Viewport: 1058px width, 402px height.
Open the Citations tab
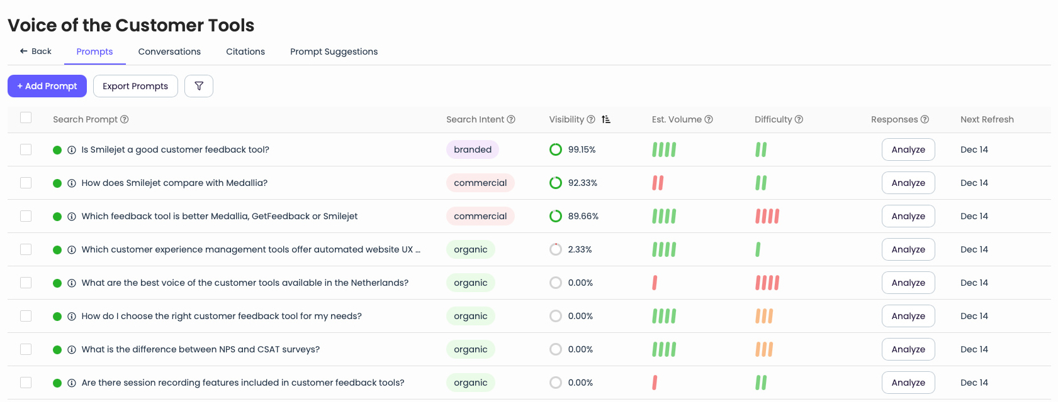click(x=245, y=52)
